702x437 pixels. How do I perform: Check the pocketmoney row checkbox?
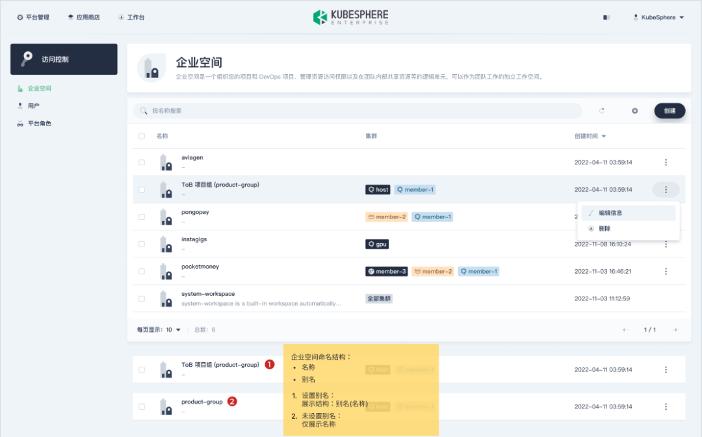point(142,271)
